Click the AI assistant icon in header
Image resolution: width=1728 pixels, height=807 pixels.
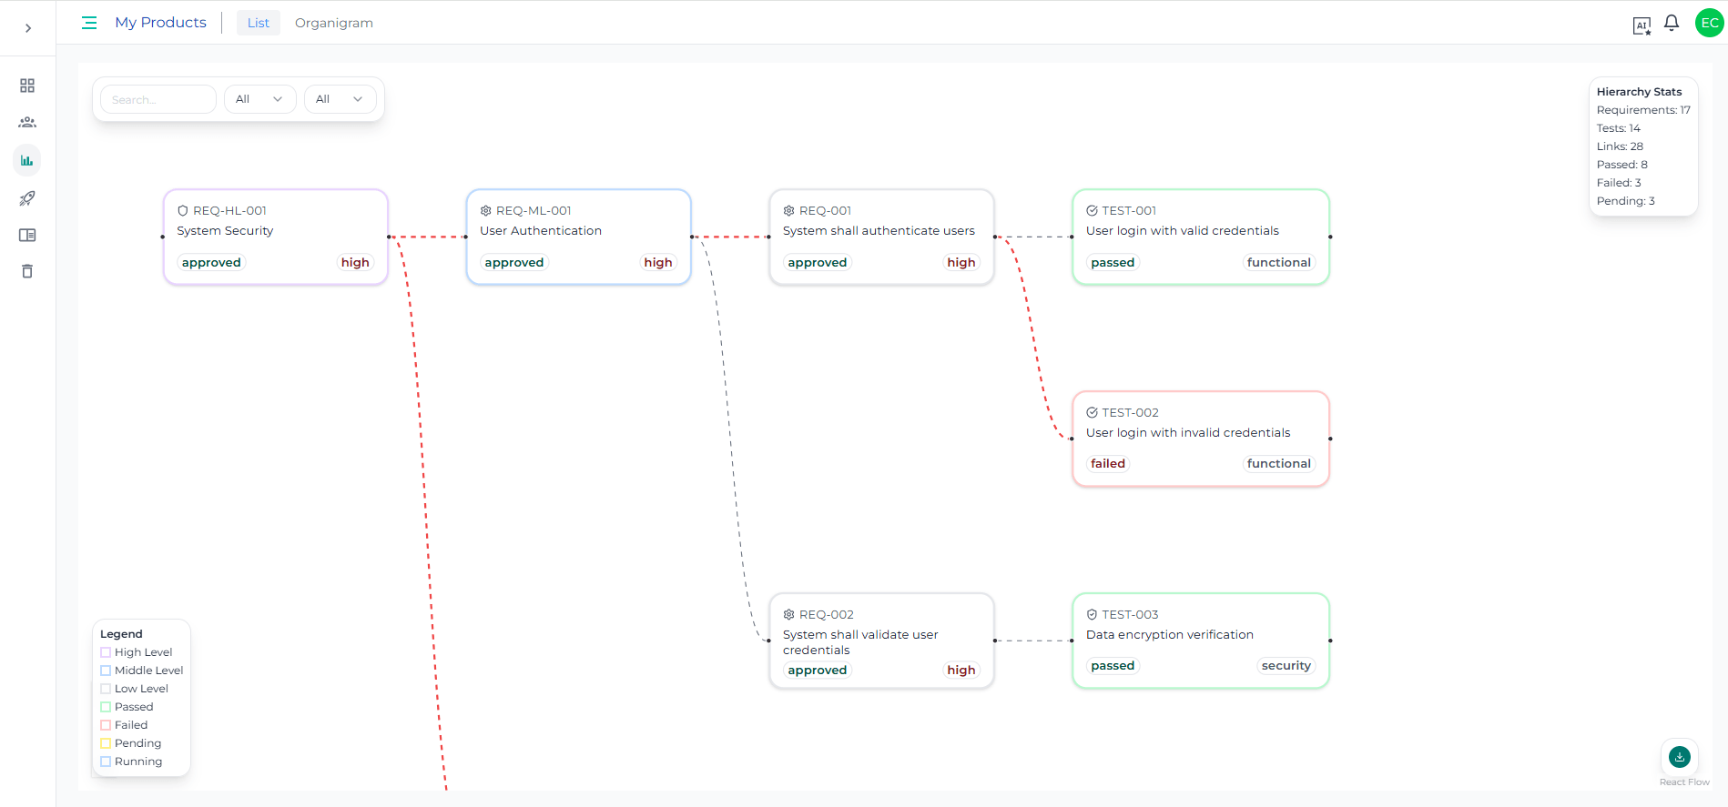click(1642, 25)
